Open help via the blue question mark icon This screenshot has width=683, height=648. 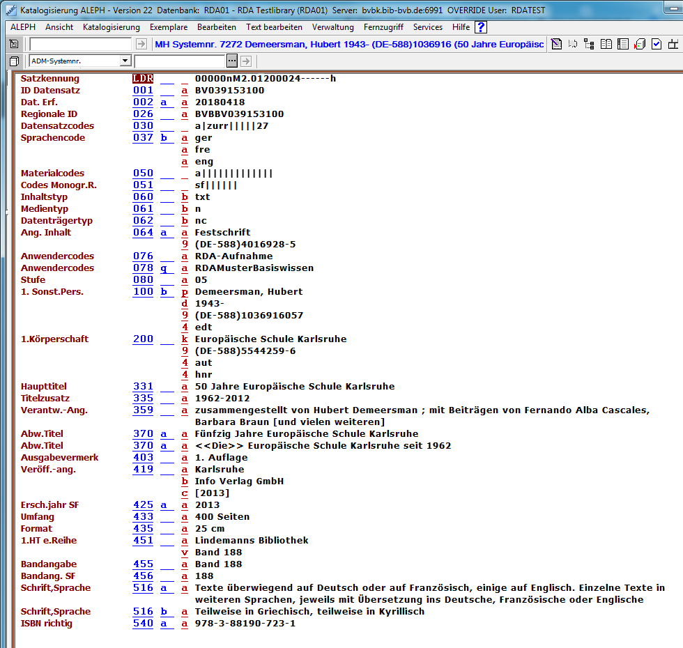tap(480, 27)
